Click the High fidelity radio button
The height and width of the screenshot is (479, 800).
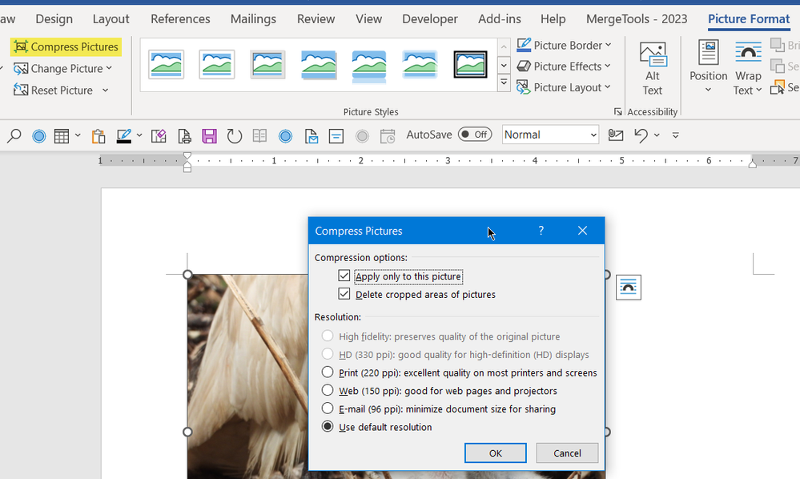pos(328,336)
